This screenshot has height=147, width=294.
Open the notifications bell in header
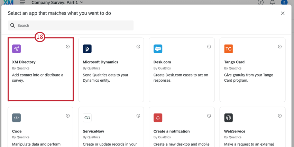[273, 2]
